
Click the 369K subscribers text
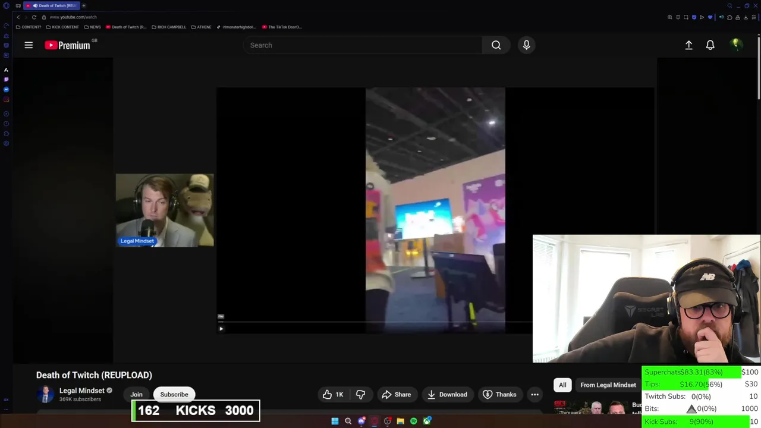(80, 399)
